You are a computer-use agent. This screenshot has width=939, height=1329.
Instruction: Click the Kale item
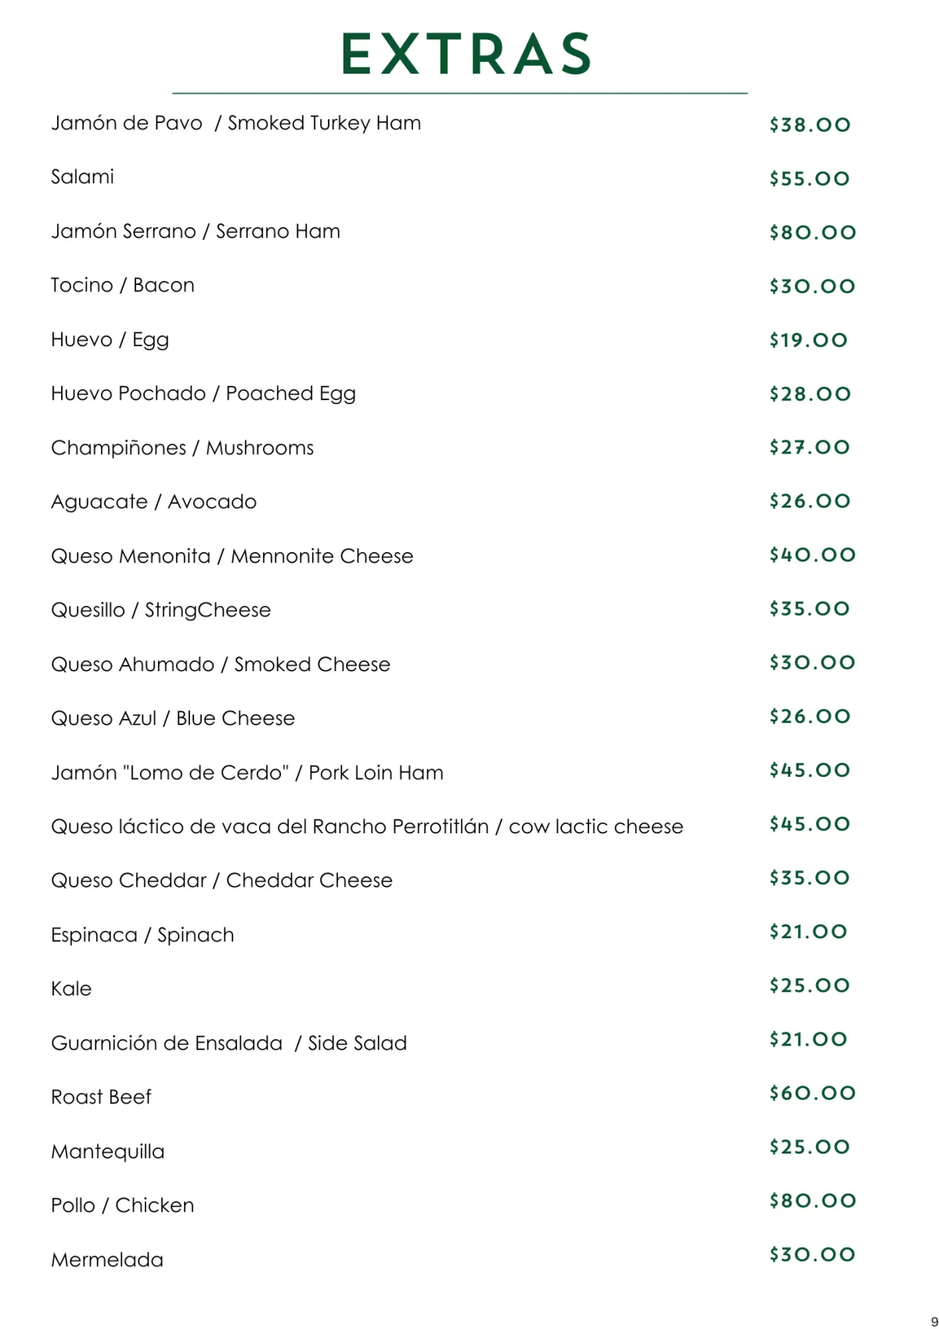click(x=71, y=989)
